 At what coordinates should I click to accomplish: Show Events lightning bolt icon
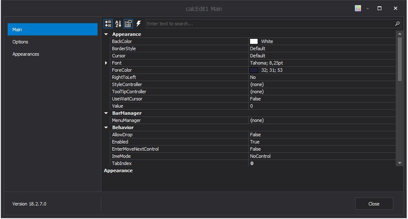click(139, 24)
